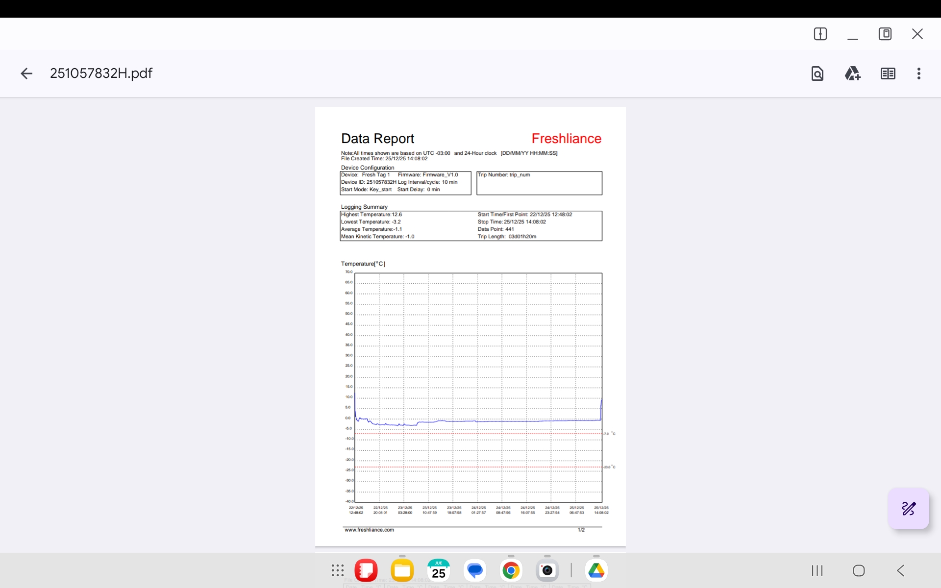
Task: Open the find-in-document search icon
Action: pyautogui.click(x=817, y=73)
